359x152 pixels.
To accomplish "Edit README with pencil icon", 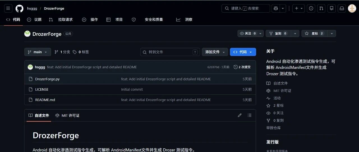I will click(x=240, y=115).
